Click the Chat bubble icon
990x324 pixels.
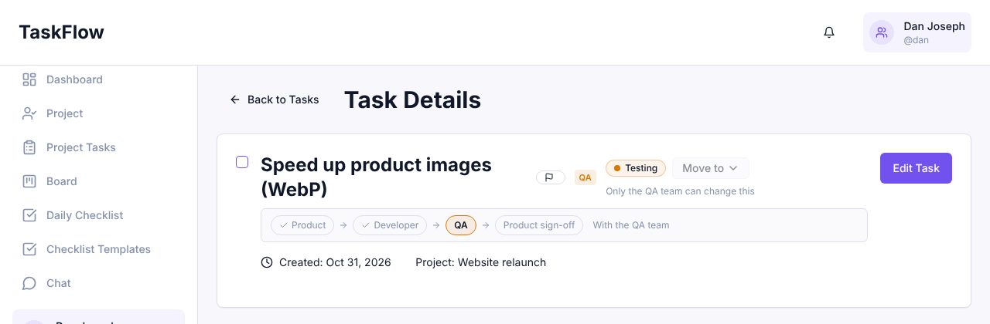pos(29,283)
